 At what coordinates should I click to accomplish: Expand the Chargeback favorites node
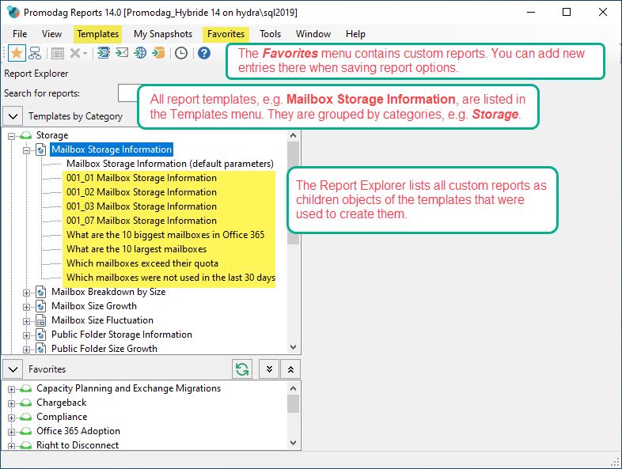click(12, 404)
